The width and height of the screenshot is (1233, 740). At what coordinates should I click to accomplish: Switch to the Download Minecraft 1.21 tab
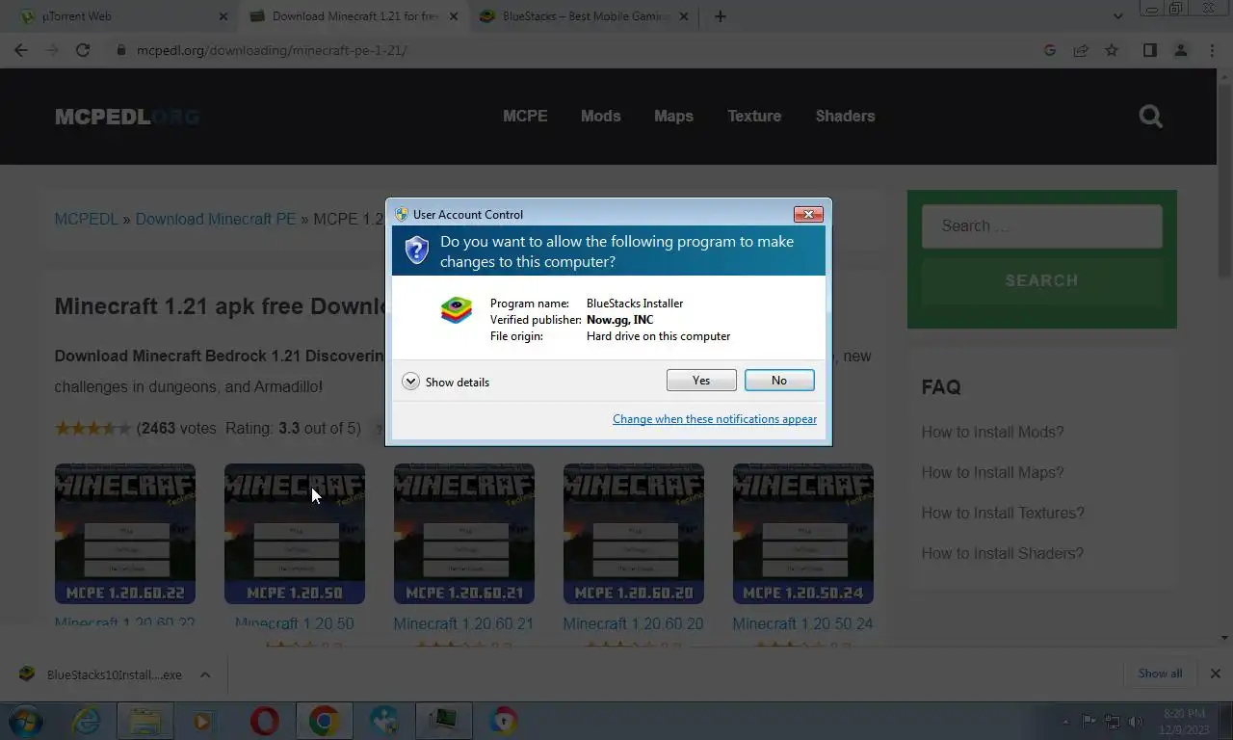(x=354, y=16)
